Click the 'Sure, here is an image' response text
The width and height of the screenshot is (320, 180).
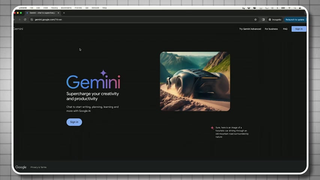point(232,132)
